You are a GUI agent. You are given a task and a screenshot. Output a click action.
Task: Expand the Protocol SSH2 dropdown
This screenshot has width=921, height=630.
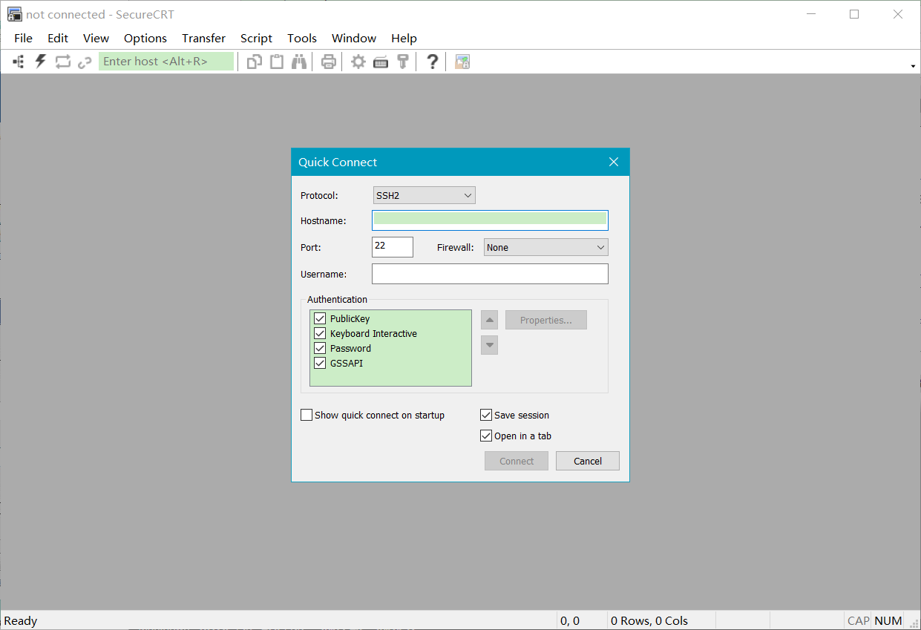point(424,195)
